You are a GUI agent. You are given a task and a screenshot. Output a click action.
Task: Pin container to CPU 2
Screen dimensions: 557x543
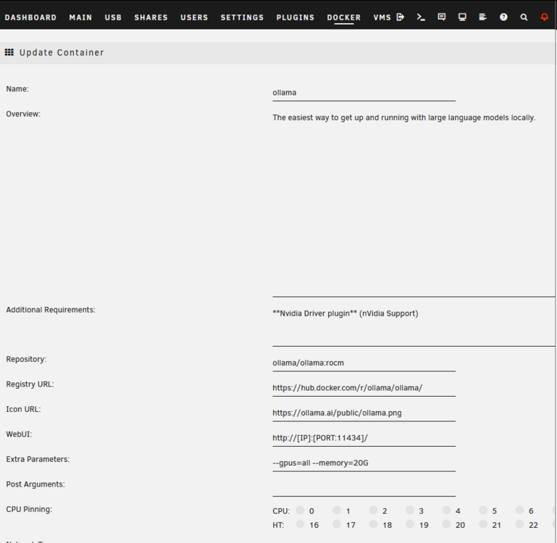pos(373,510)
